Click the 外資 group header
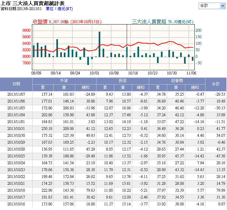Screen dimensions: 227x210 click(x=64, y=81)
